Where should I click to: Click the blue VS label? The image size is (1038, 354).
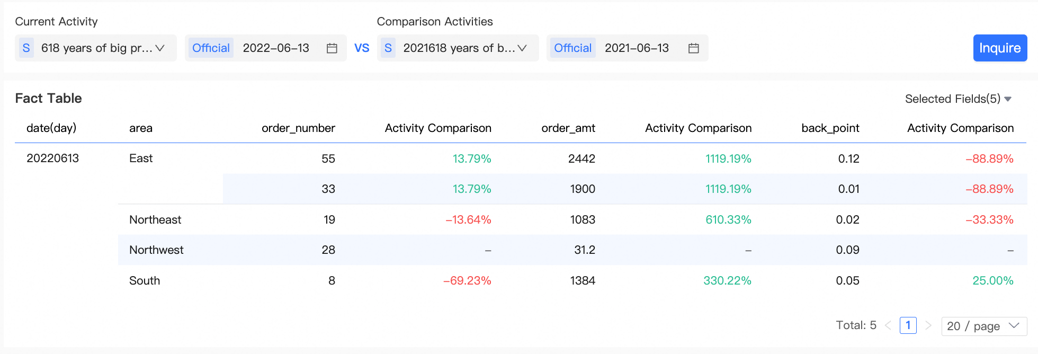362,48
